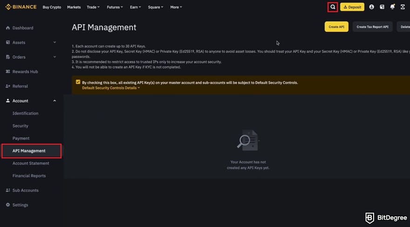Screen dimensions: 410x227
Task: Open Referral in the sidebar
Action: (x=20, y=86)
